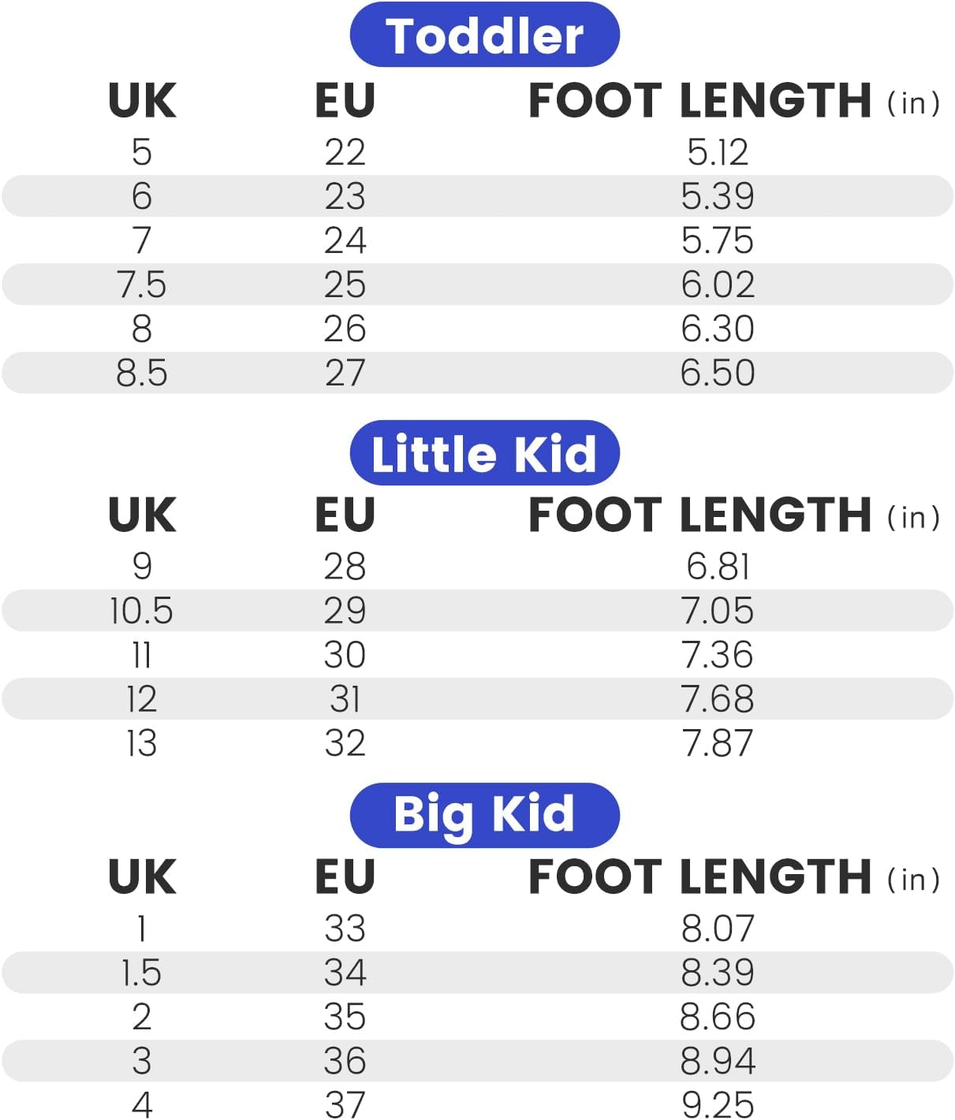
Task: Click the 8.66 foot length value
Action: [x=718, y=1017]
